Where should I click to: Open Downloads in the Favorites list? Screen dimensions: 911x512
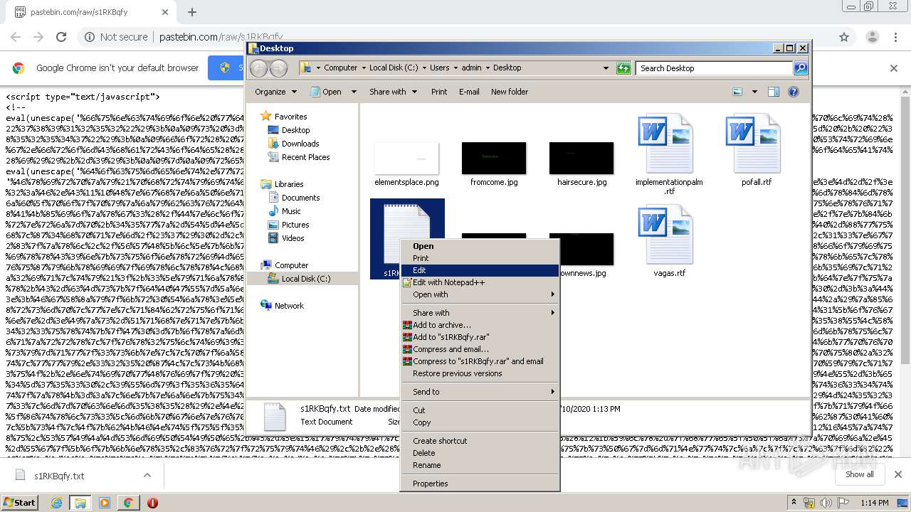point(300,144)
